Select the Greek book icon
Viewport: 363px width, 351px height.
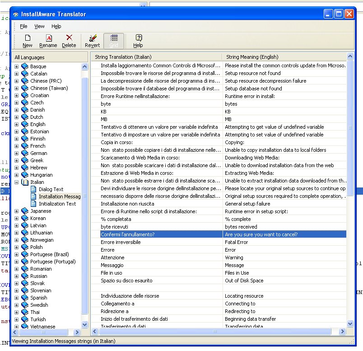25,160
